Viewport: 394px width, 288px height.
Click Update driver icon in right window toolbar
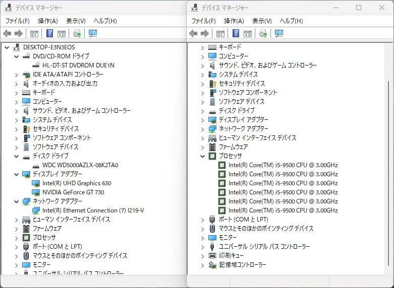point(263,33)
